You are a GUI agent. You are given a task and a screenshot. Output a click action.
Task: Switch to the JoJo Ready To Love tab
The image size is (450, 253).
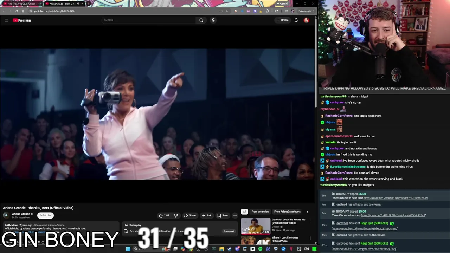(22, 4)
